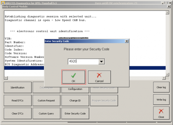Viewport: 173px width, 125px height.
Task: Select the 'Code Version:' log line
Action: pos(16,53)
